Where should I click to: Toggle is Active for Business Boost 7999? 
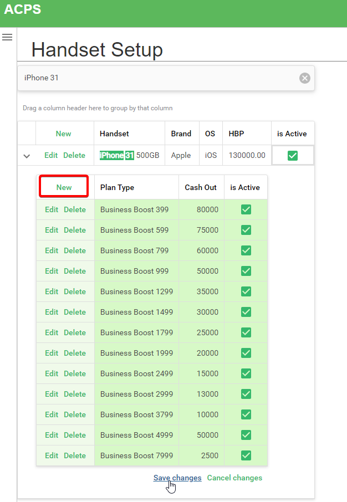[x=246, y=455]
